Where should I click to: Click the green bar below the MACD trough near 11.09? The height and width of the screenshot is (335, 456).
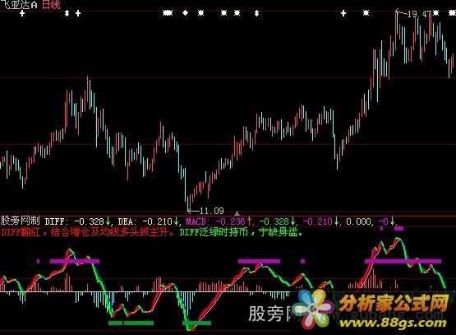(196, 323)
